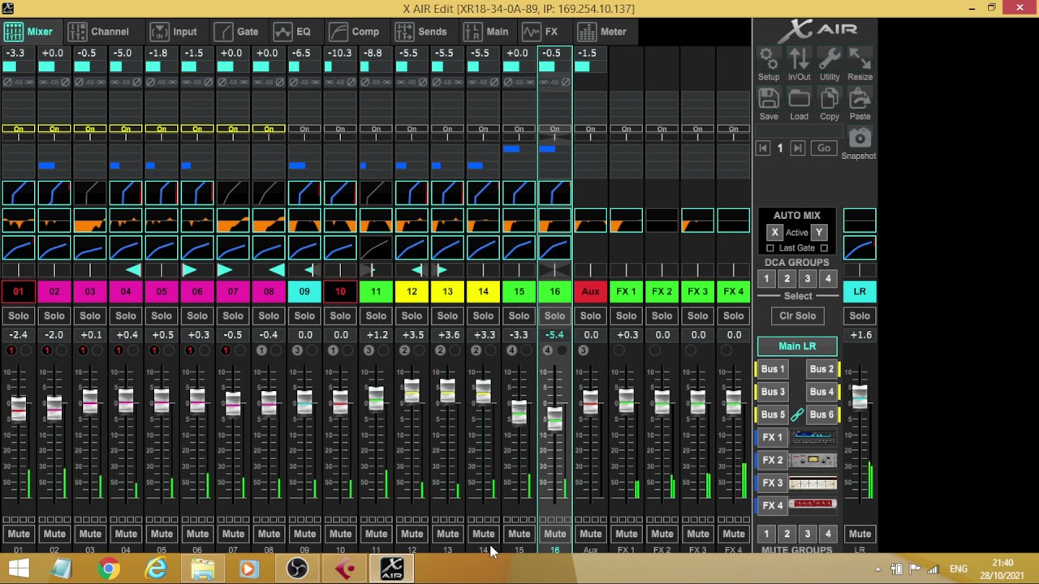The height and width of the screenshot is (584, 1039).
Task: Click channel 02 pan control
Action: click(x=54, y=270)
